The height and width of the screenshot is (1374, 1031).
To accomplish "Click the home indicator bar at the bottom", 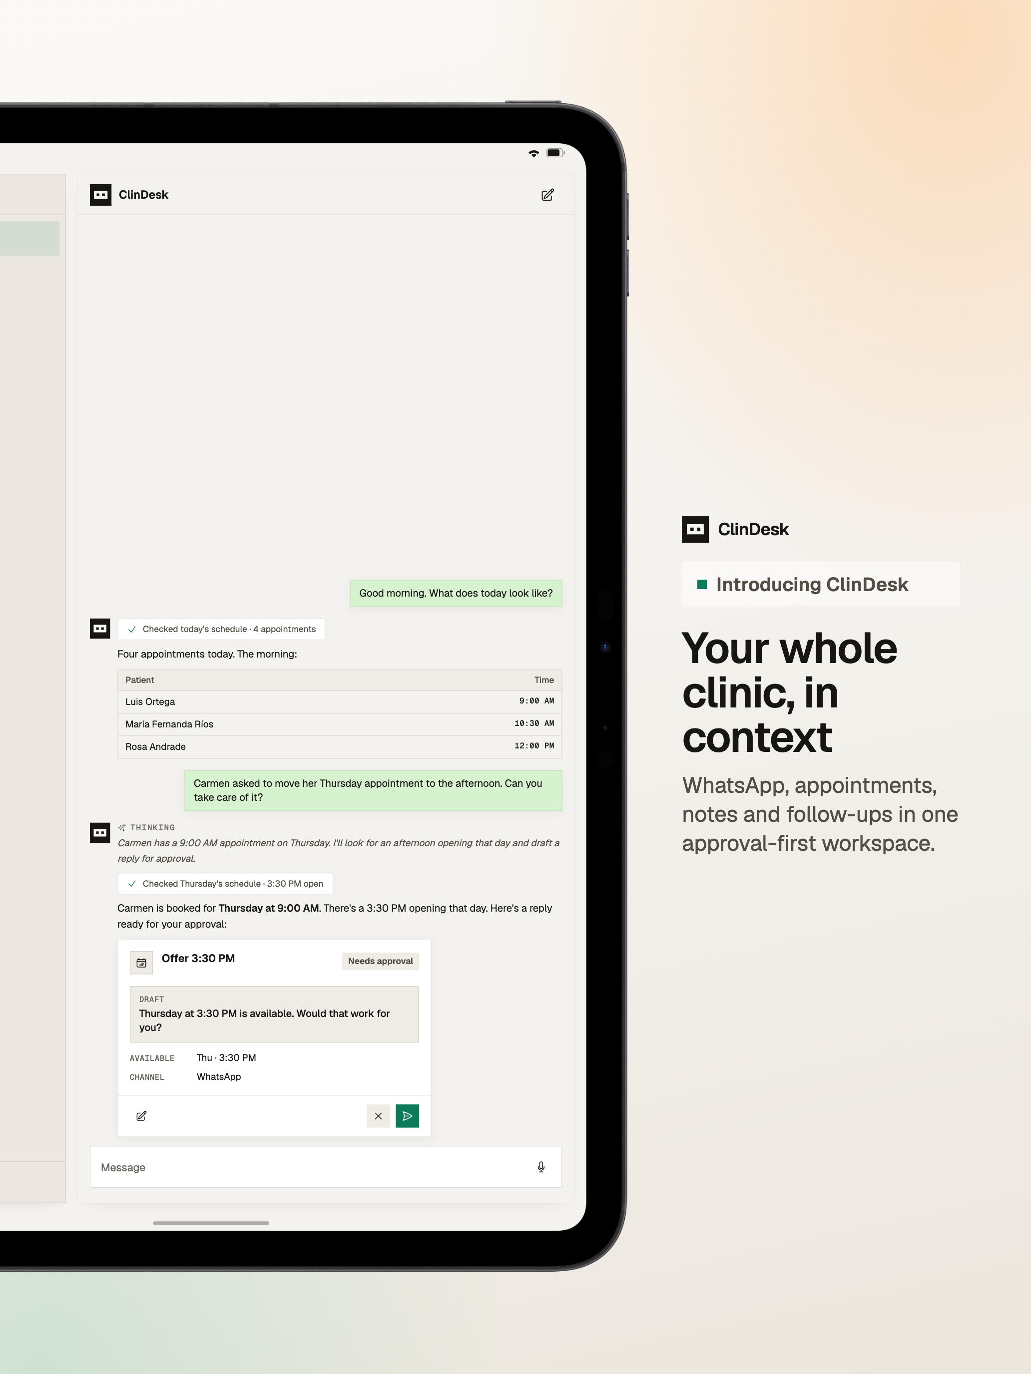I will (x=211, y=1223).
